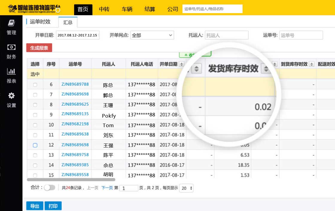Image resolution: width=335 pixels, height=211 pixels.
Task: Click the 生成报表 button
Action: pyautogui.click(x=39, y=48)
